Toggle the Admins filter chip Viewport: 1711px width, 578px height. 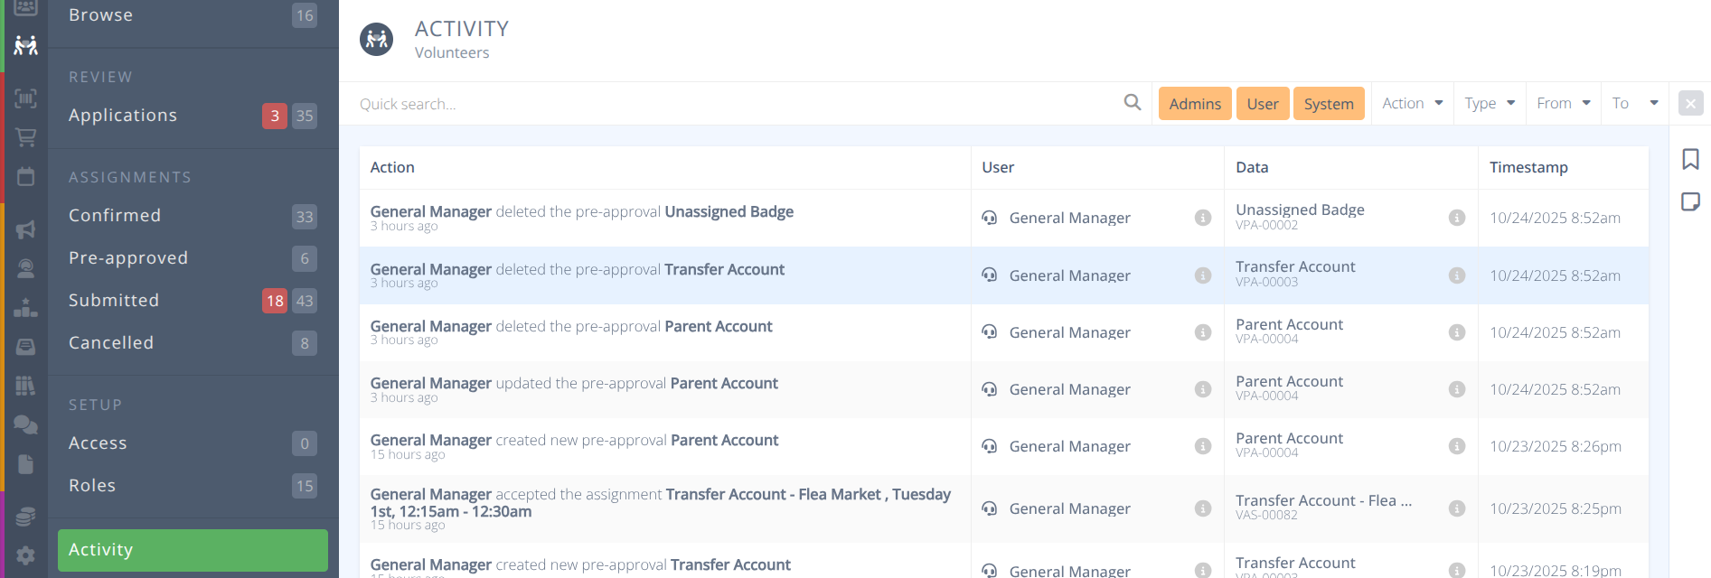[x=1194, y=104]
